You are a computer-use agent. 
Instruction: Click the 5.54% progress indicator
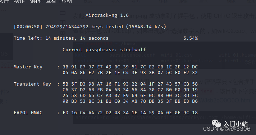click(191, 38)
